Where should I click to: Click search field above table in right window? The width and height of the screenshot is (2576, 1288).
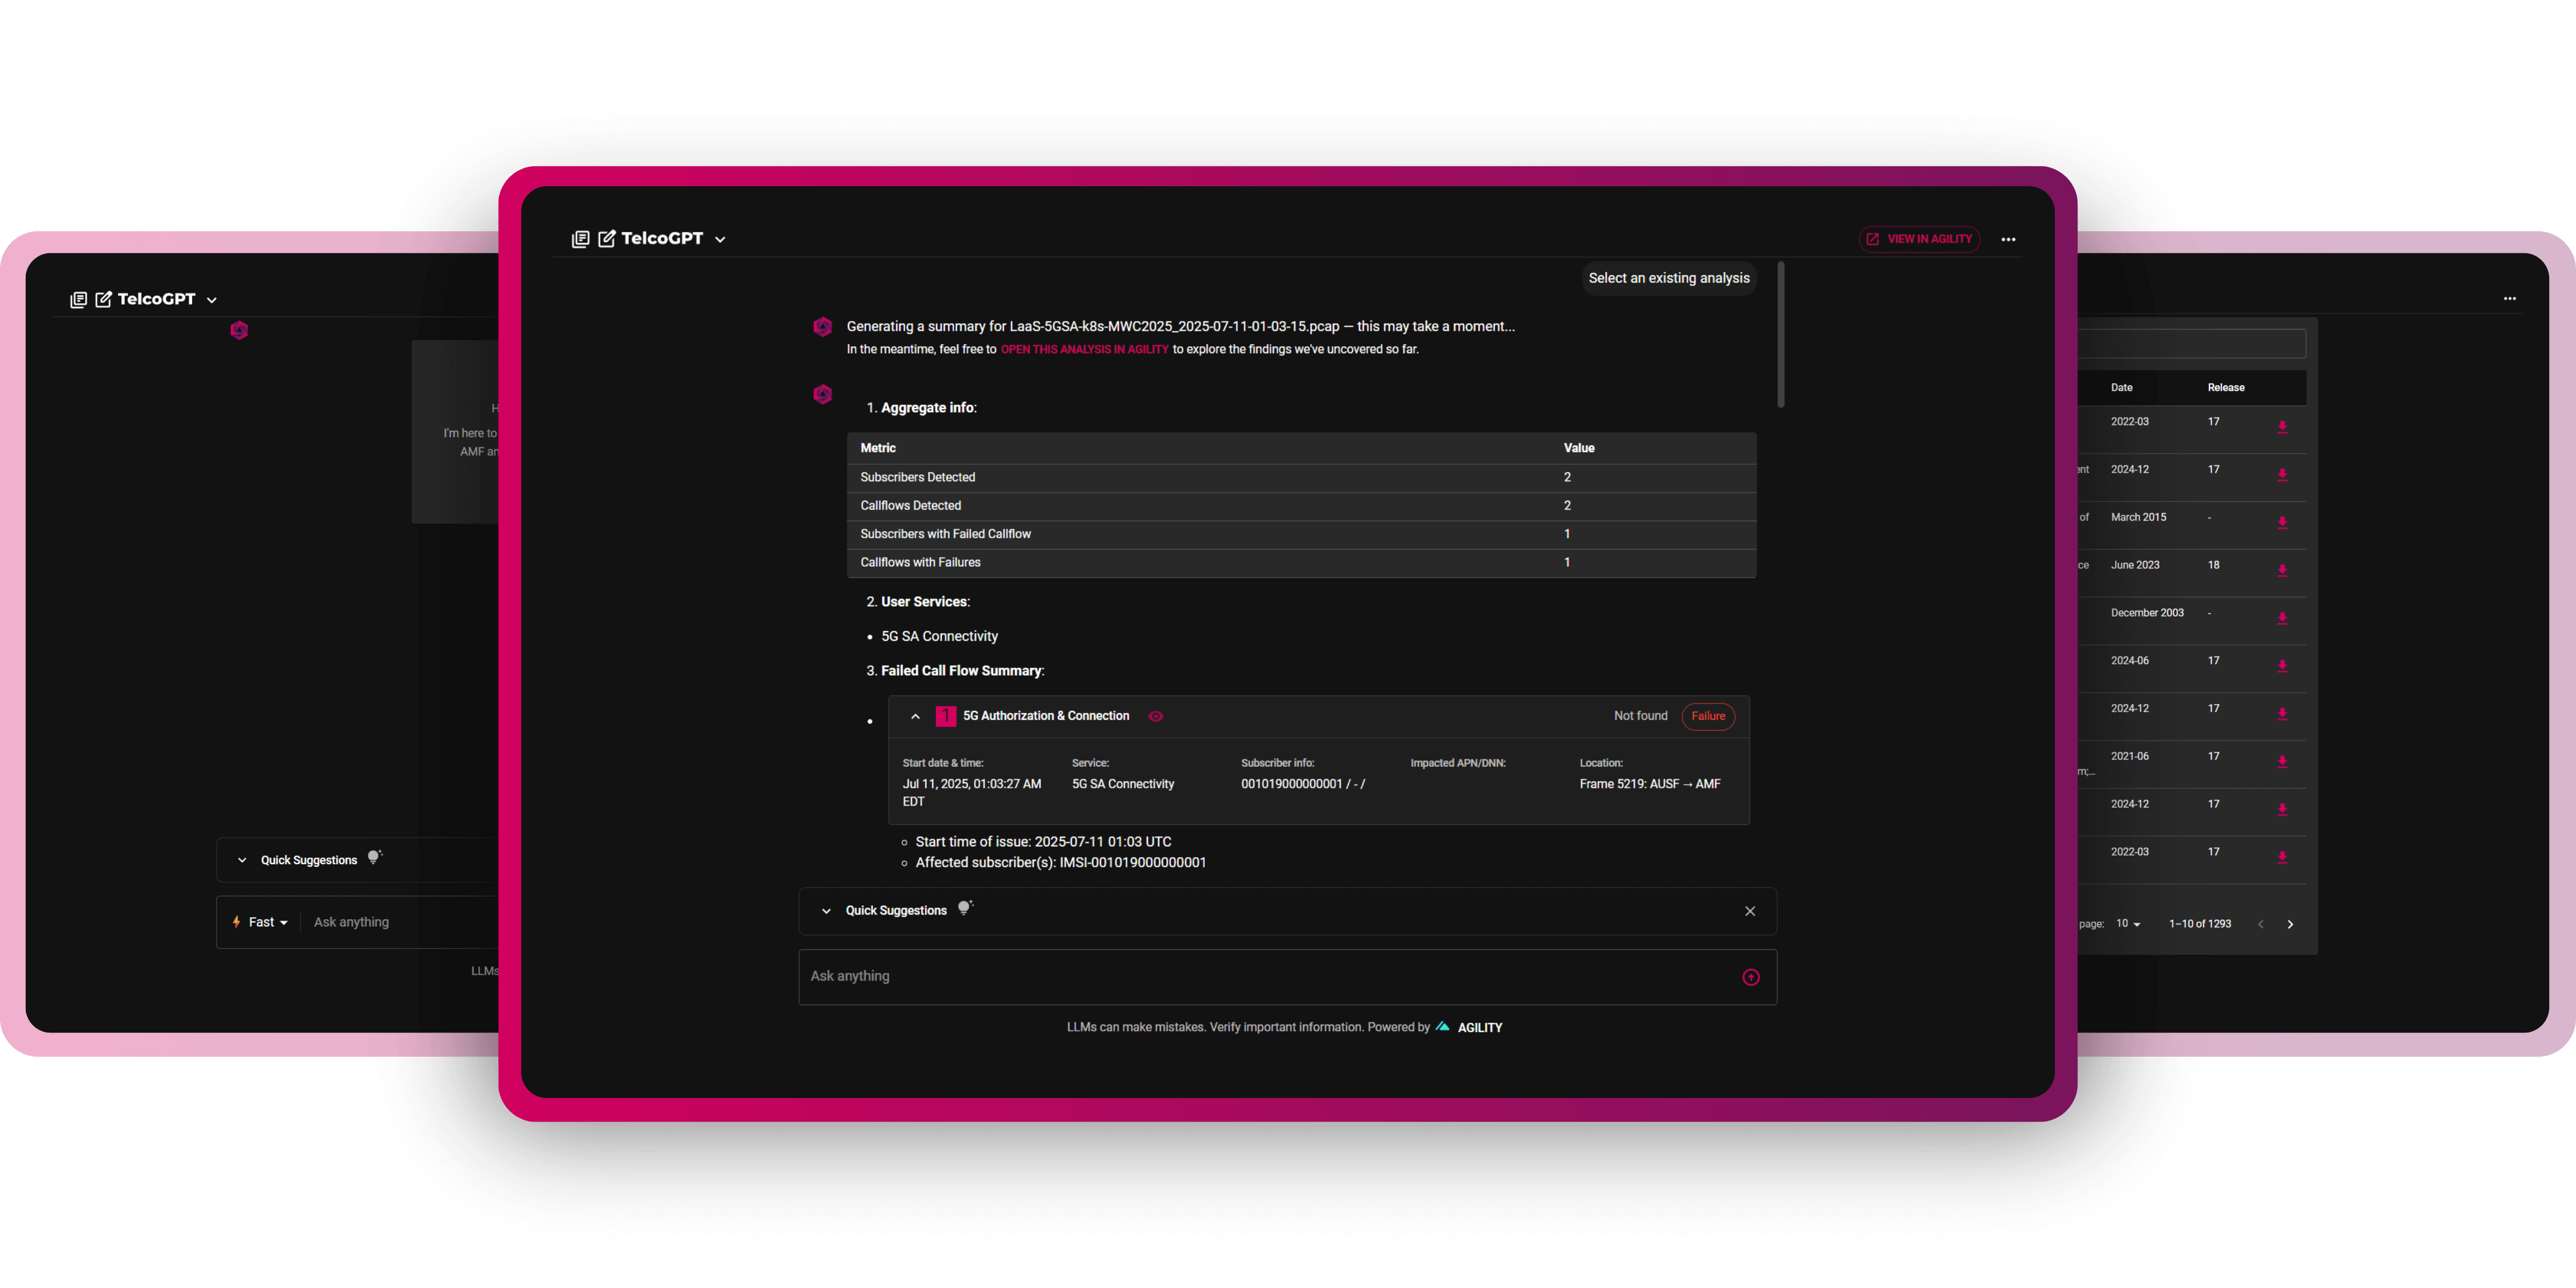coord(2192,344)
